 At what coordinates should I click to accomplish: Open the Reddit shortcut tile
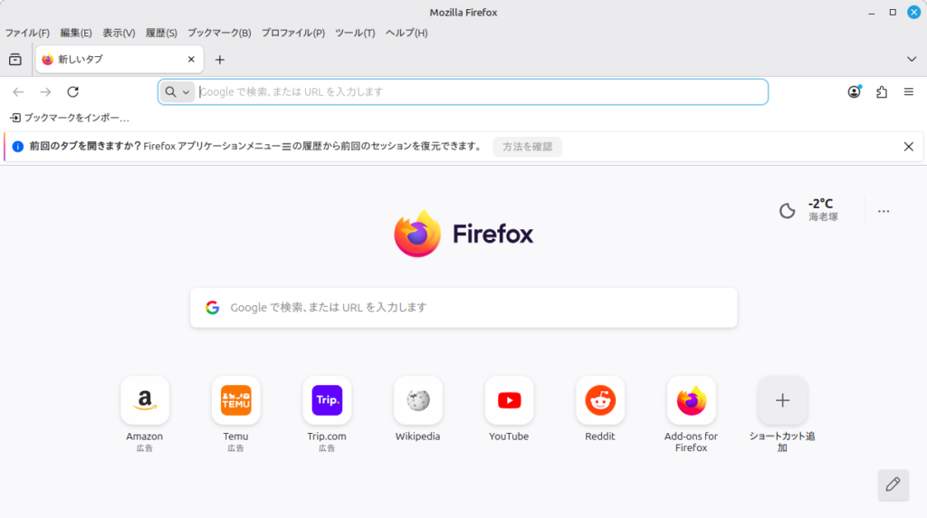(600, 400)
